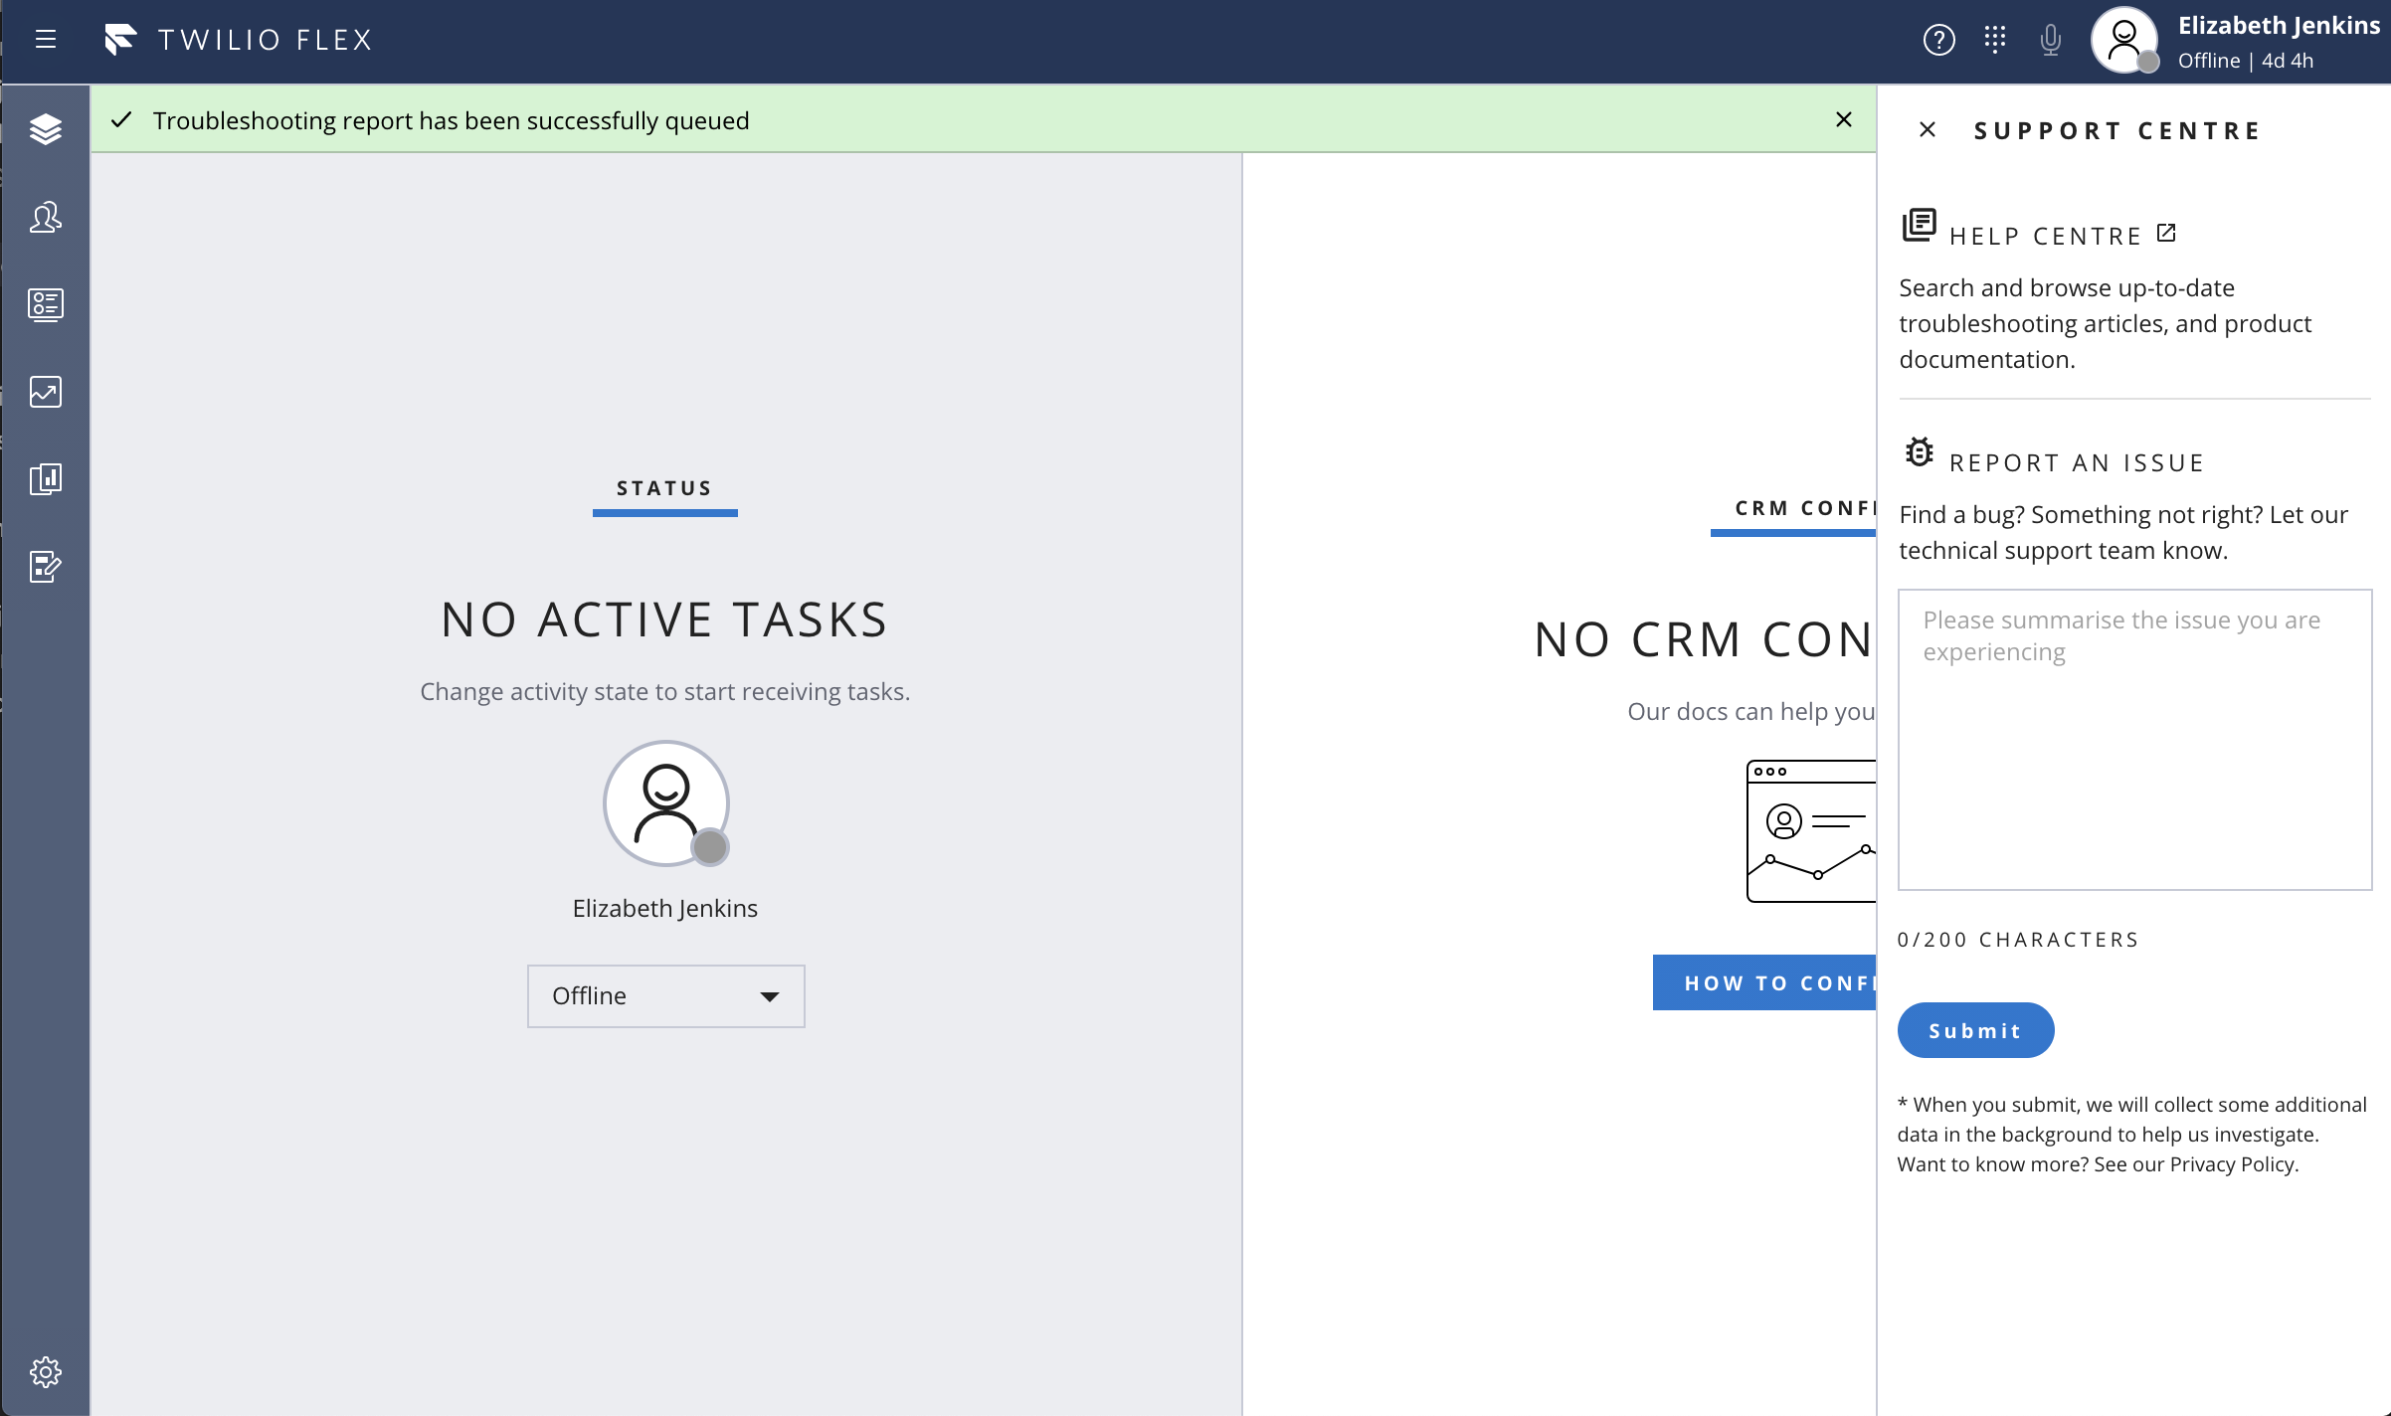Open the Questionnaires edit sidebar icon
Viewport: 2391px width, 1416px height.
(x=45, y=567)
